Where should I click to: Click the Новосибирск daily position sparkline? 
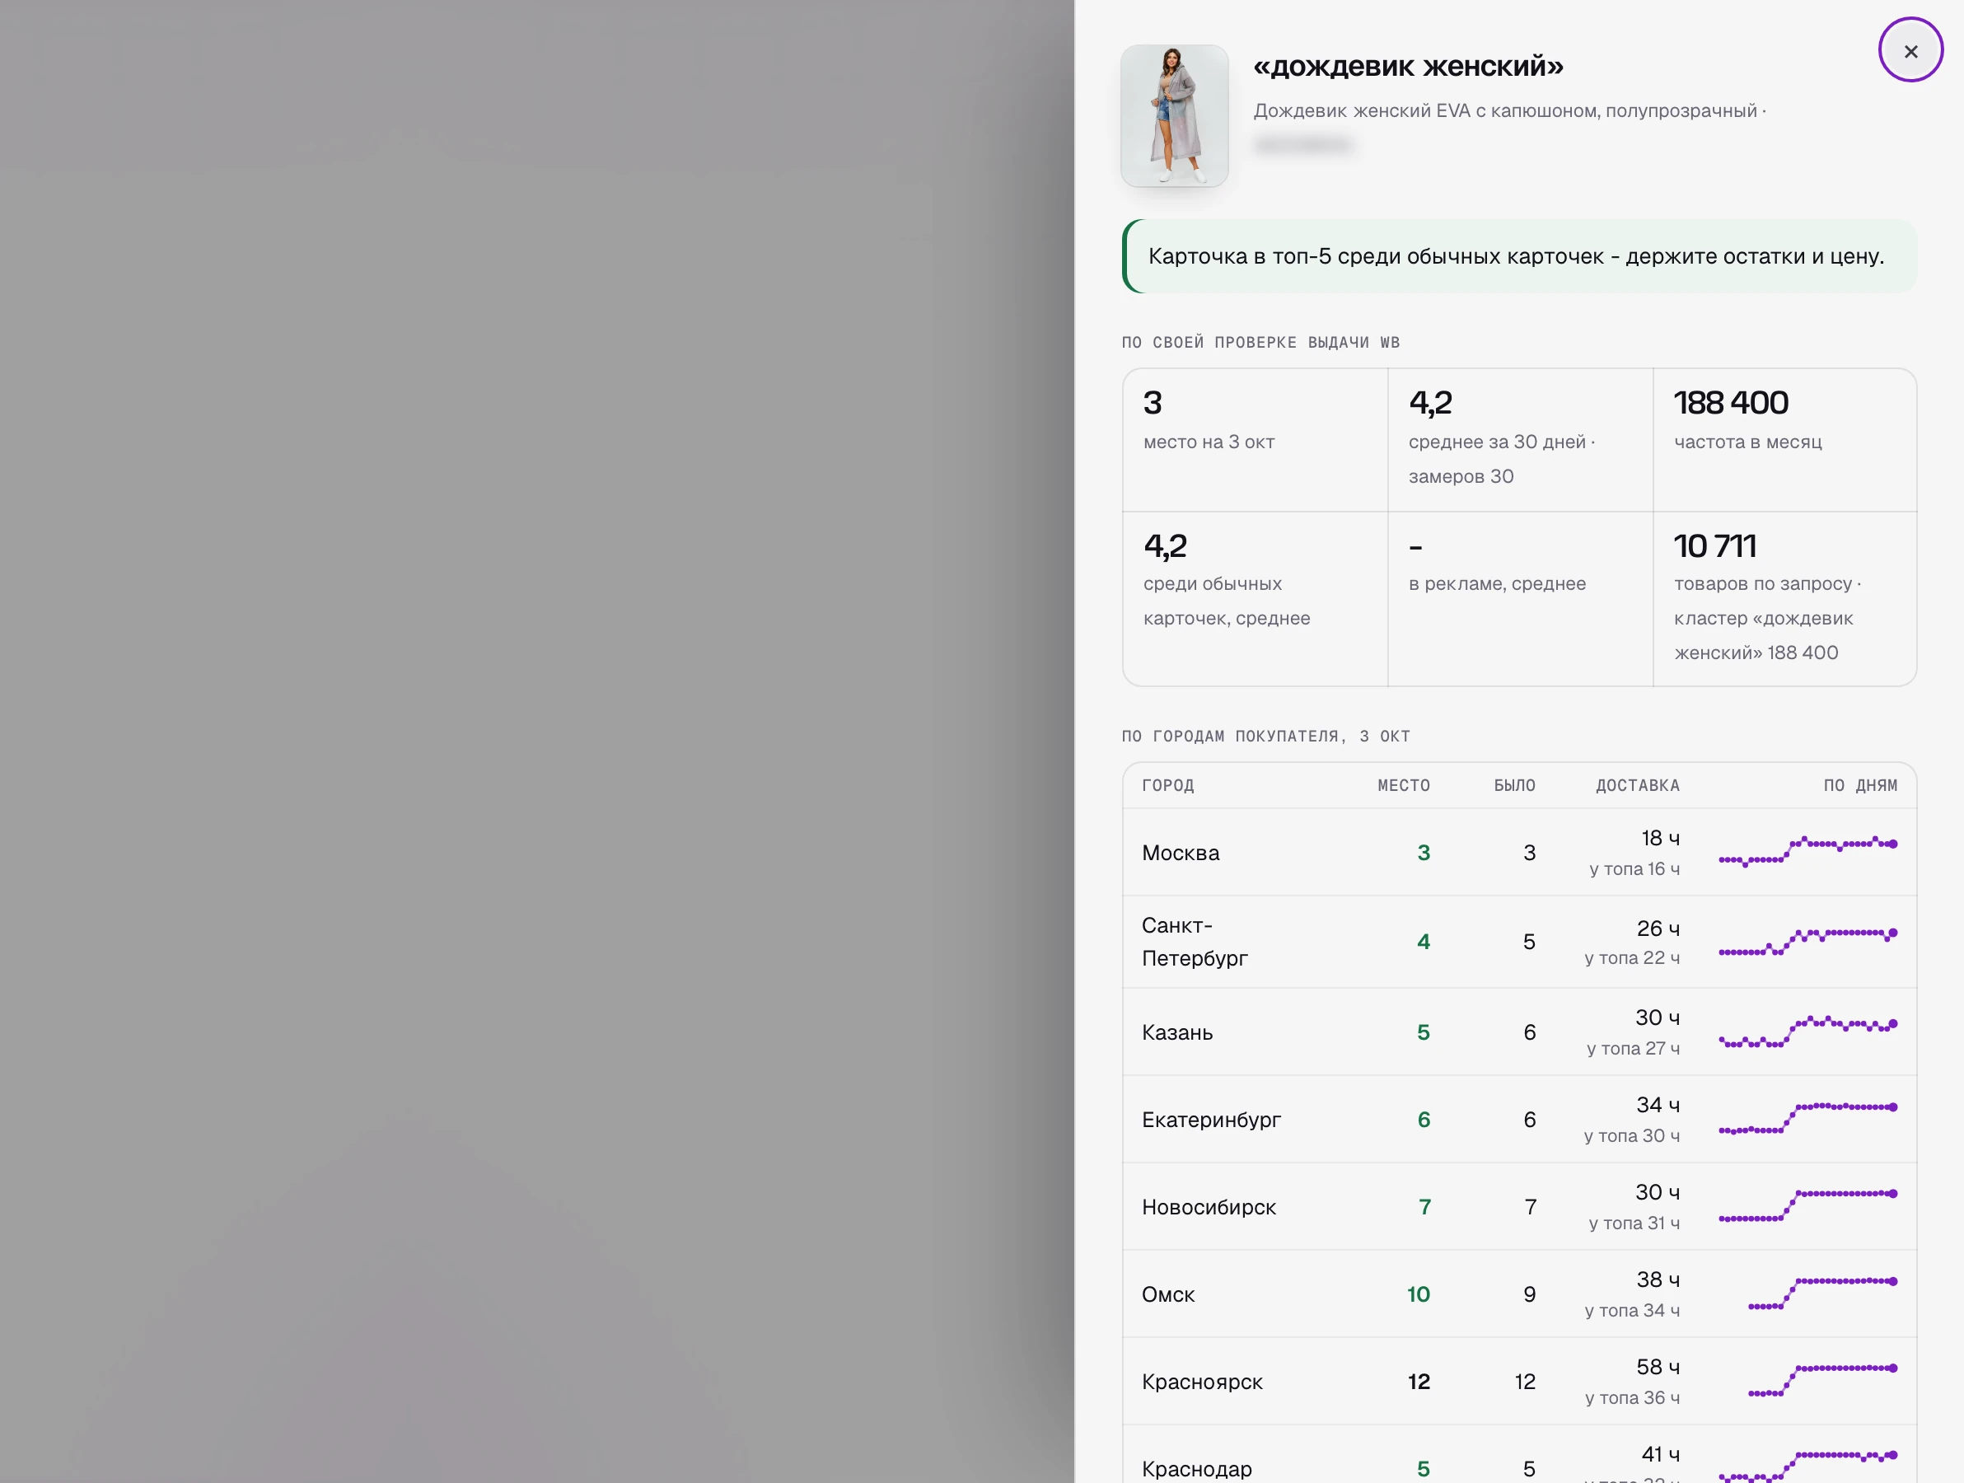(1807, 1205)
